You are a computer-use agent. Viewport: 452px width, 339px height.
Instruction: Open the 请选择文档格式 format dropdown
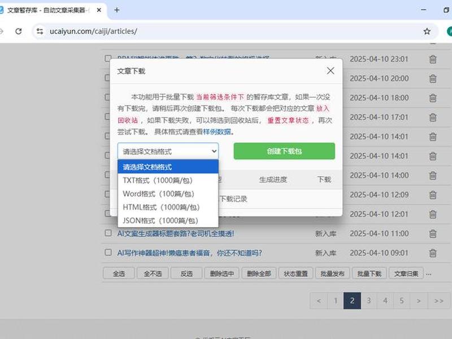(x=168, y=151)
